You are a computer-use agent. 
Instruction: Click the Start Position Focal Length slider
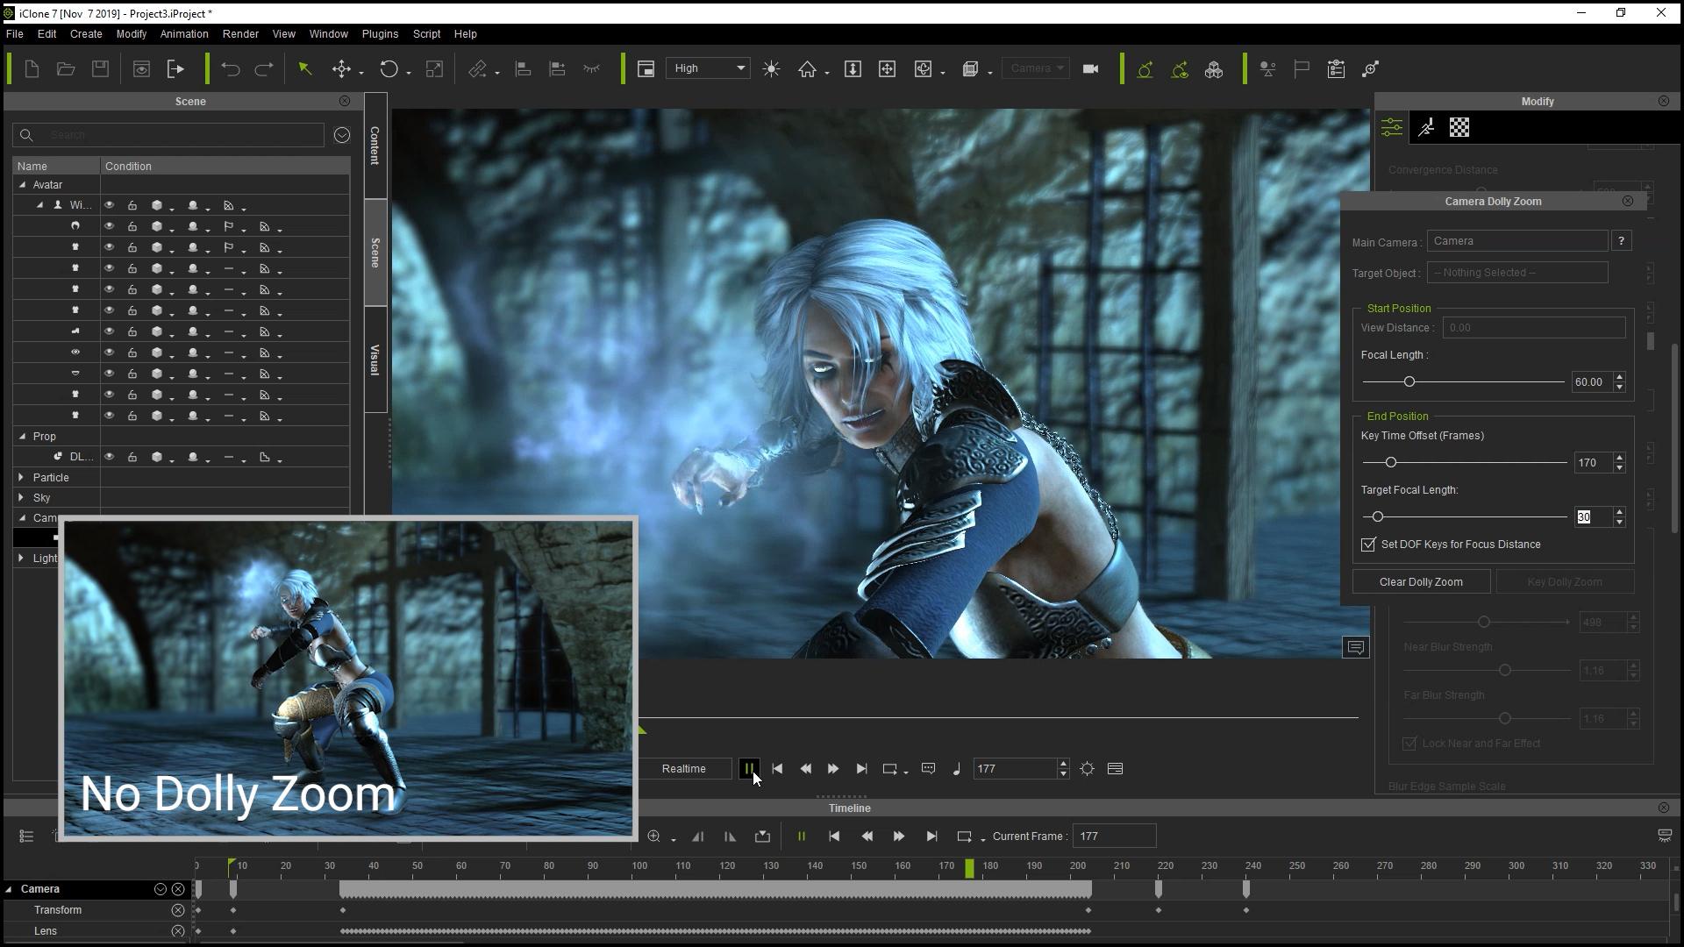pyautogui.click(x=1409, y=382)
